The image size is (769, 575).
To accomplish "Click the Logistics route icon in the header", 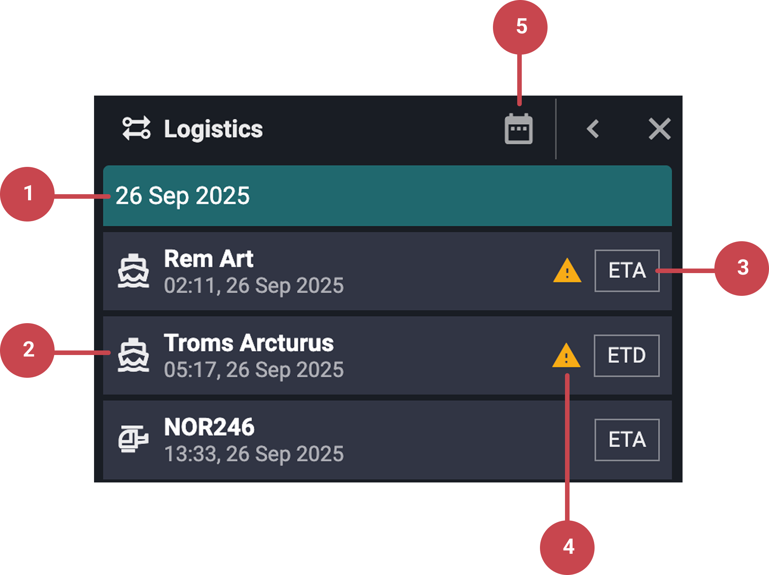I will pyautogui.click(x=137, y=129).
